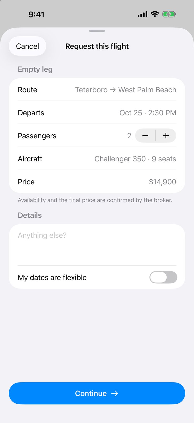Cancel the flight request

pyautogui.click(x=27, y=46)
